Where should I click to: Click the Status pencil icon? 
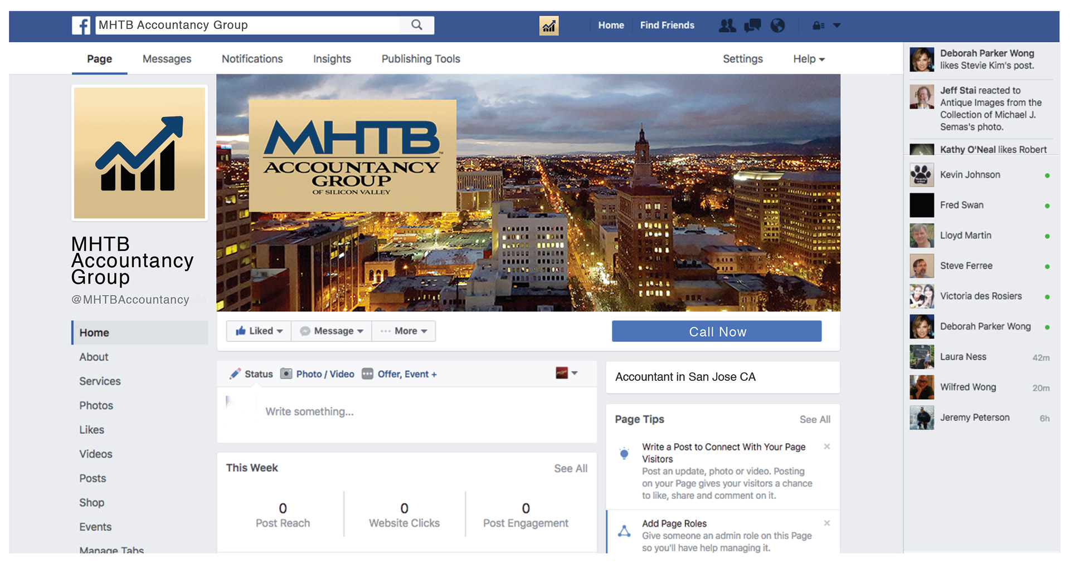(235, 374)
